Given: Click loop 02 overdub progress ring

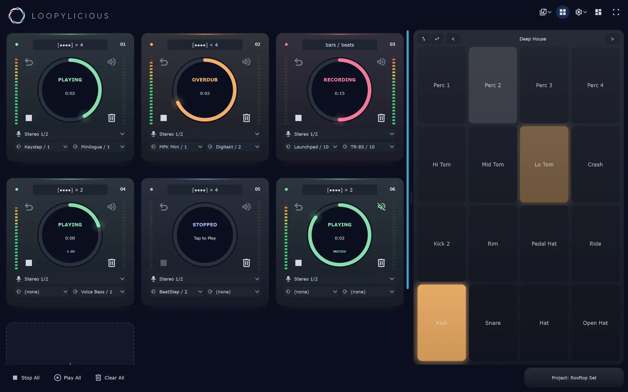Looking at the screenshot, I should (x=205, y=90).
